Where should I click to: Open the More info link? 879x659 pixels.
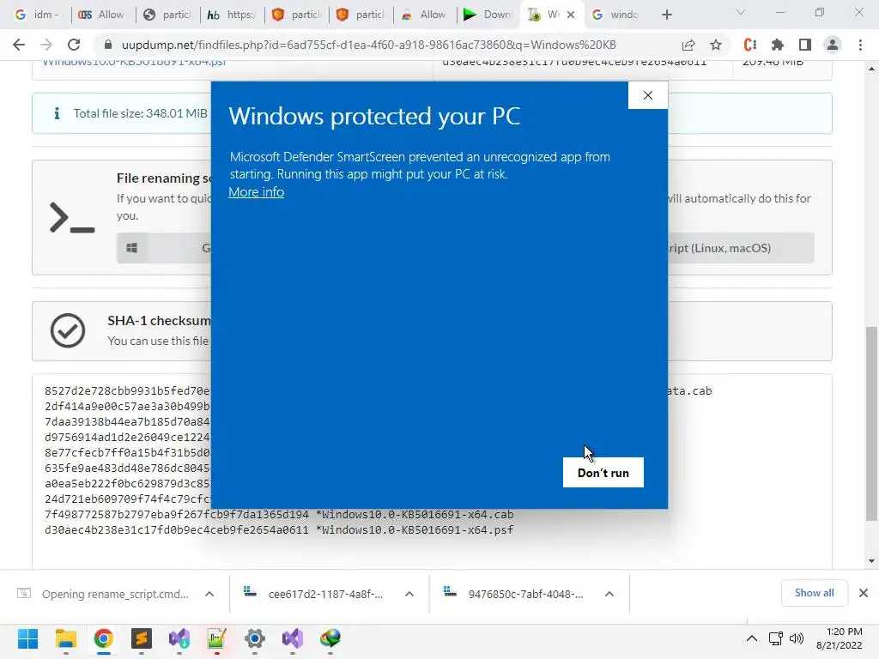(x=256, y=191)
